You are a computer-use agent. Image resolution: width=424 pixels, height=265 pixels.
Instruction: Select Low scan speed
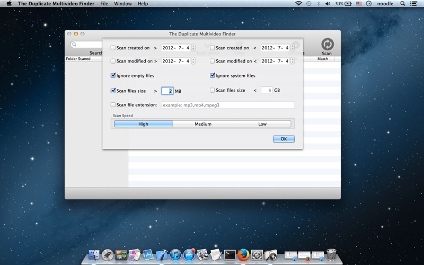tap(262, 124)
